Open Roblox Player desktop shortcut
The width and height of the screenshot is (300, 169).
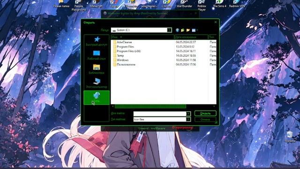click(202, 6)
